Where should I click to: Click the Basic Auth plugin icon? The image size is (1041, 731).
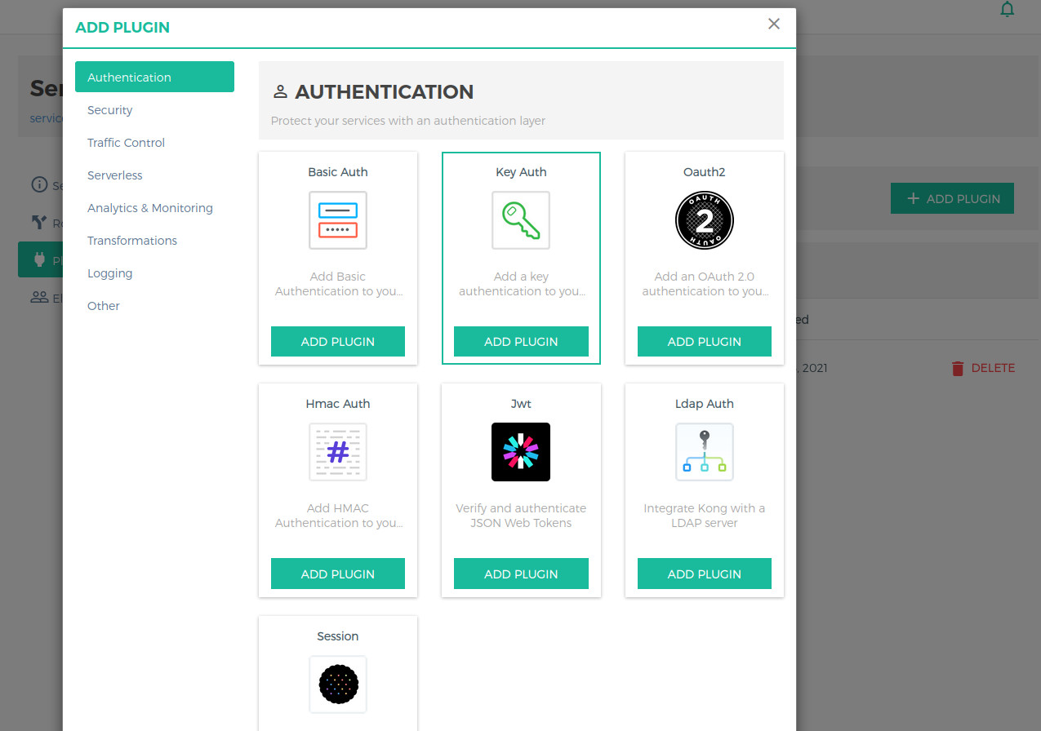(338, 220)
